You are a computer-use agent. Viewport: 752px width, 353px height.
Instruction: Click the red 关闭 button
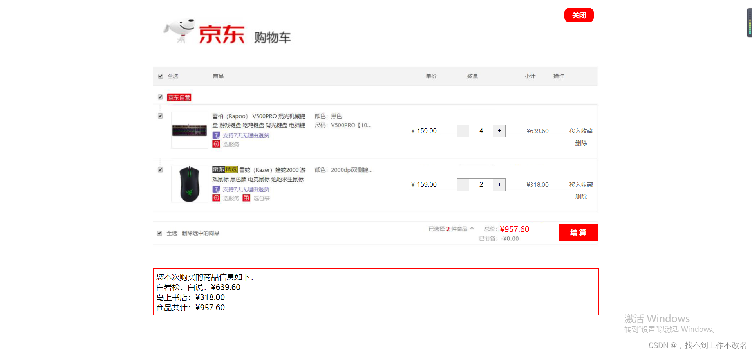[x=579, y=15]
